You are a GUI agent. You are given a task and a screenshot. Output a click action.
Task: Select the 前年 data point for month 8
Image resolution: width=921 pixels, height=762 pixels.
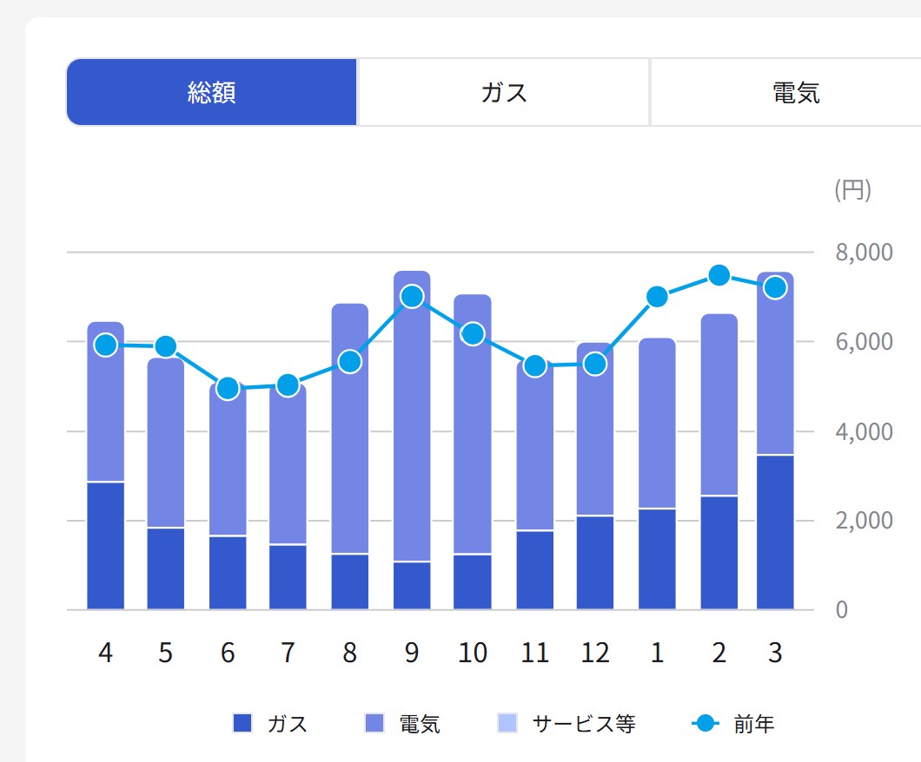(349, 362)
